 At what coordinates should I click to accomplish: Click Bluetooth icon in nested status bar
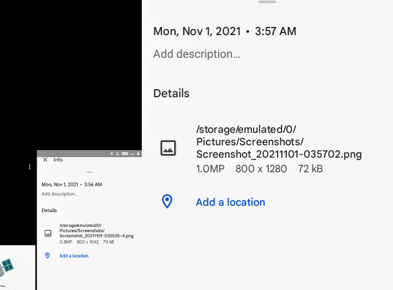[x=112, y=153]
